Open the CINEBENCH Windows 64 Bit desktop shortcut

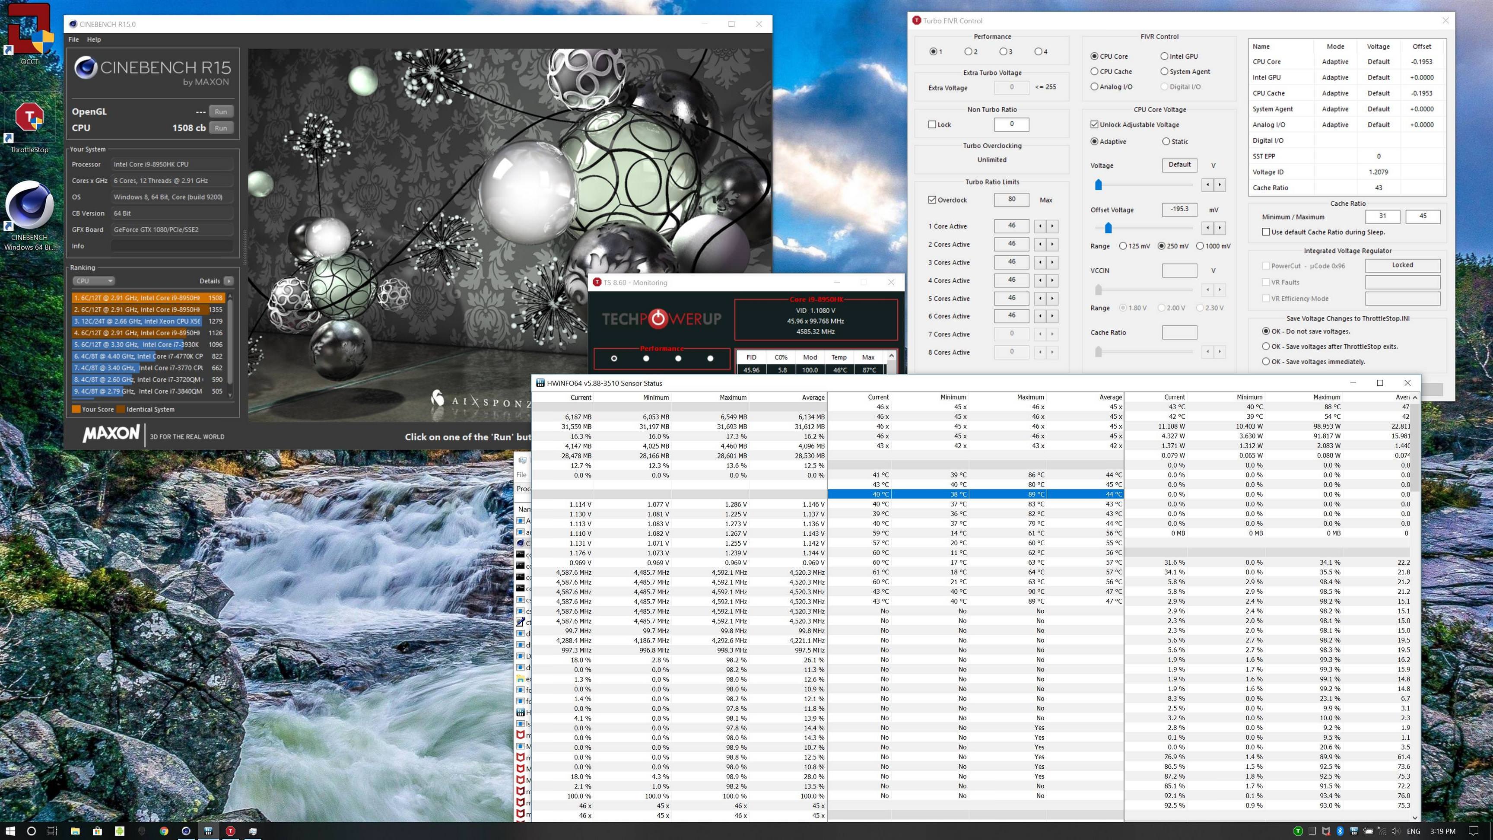pyautogui.click(x=29, y=216)
